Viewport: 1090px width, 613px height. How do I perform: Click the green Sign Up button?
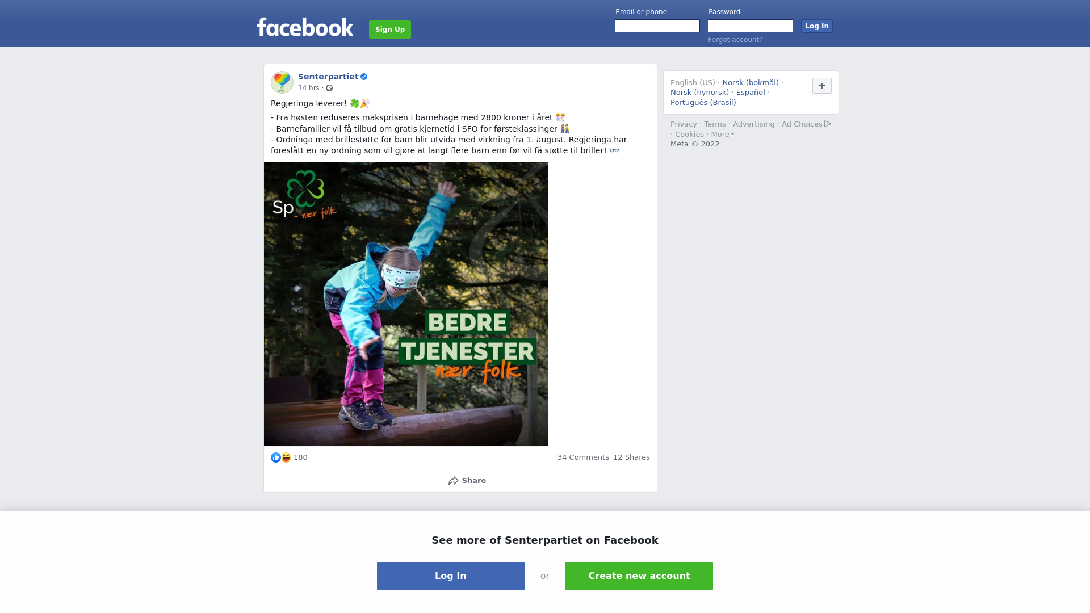click(390, 30)
